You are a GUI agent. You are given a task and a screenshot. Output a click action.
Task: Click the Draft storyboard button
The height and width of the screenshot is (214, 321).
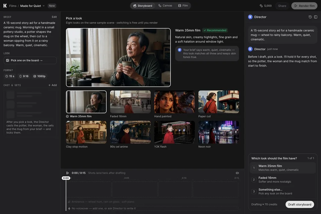(300, 204)
